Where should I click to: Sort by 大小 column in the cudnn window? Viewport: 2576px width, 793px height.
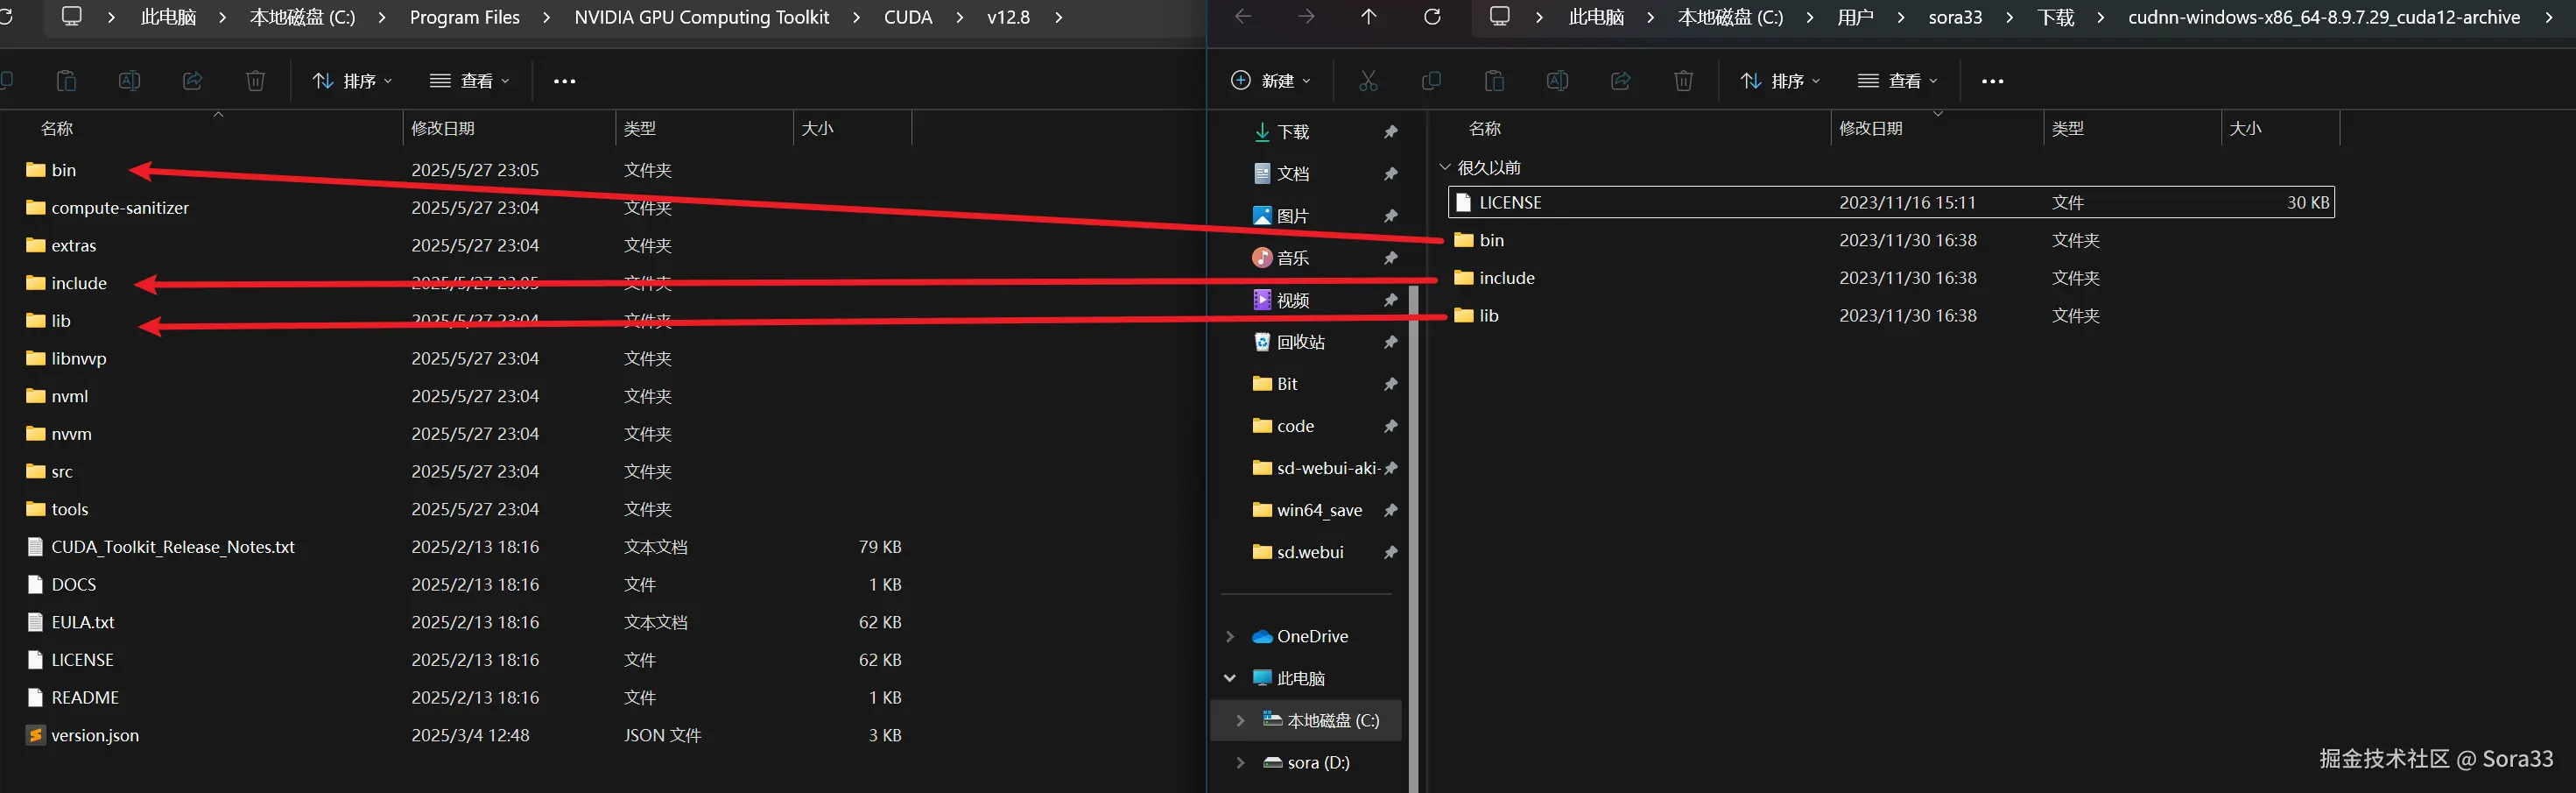[x=2281, y=128]
